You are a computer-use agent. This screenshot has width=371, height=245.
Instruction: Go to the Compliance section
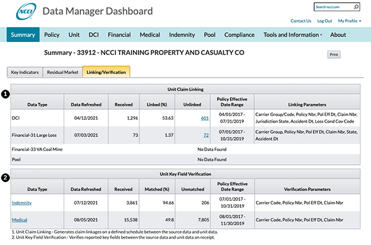point(239,35)
